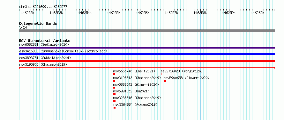The image size is (284, 120).
Task: Open variant esv3893781 (Suktitipat2014) label
Action: [45, 58]
